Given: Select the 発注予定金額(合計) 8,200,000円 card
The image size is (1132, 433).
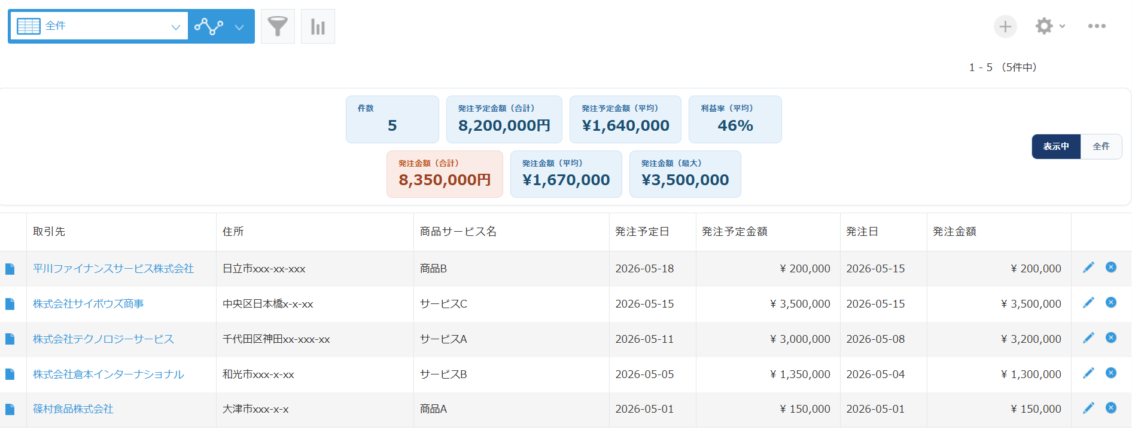Looking at the screenshot, I should click(504, 119).
